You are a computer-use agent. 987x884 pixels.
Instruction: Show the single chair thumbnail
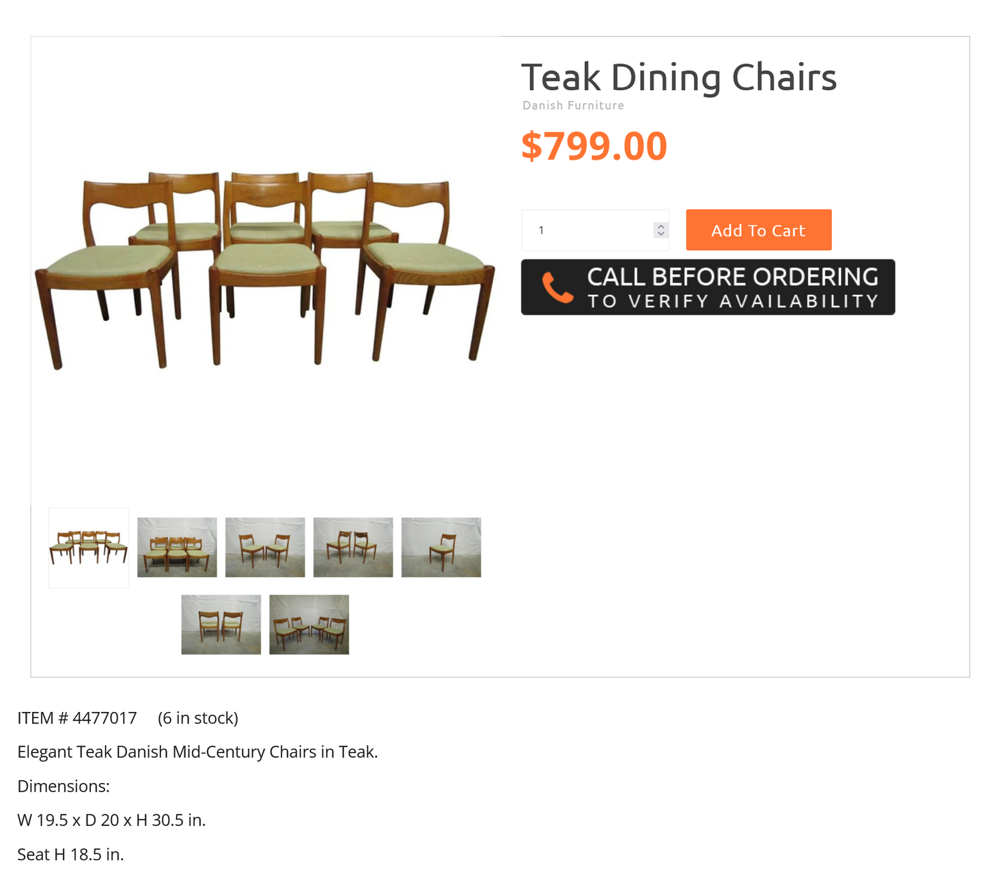(441, 547)
